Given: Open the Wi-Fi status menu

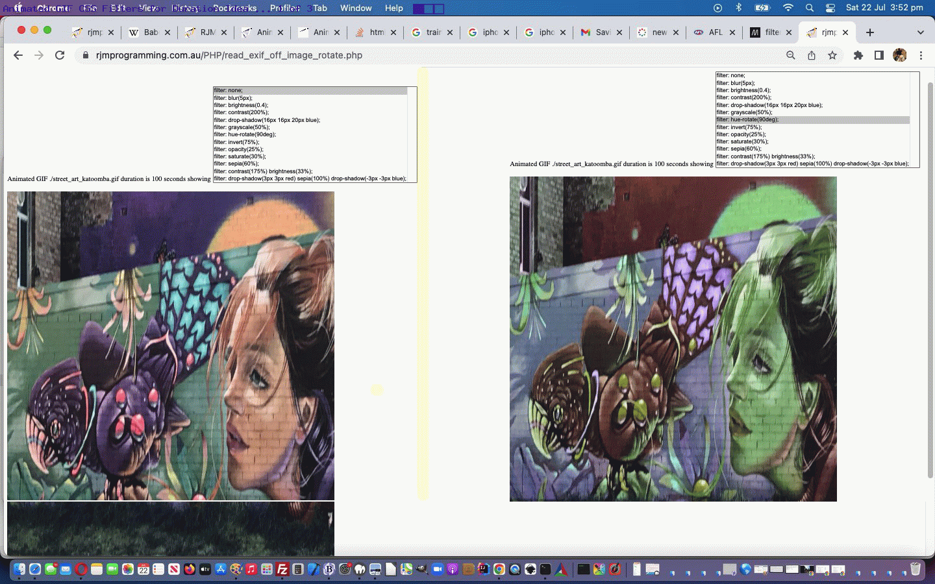Looking at the screenshot, I should point(788,8).
